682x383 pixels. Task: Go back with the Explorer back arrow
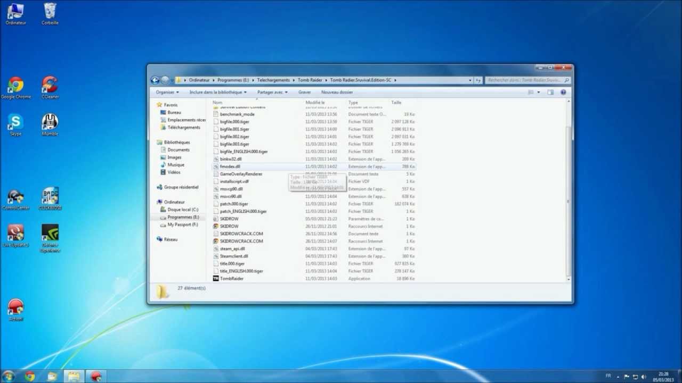(155, 80)
